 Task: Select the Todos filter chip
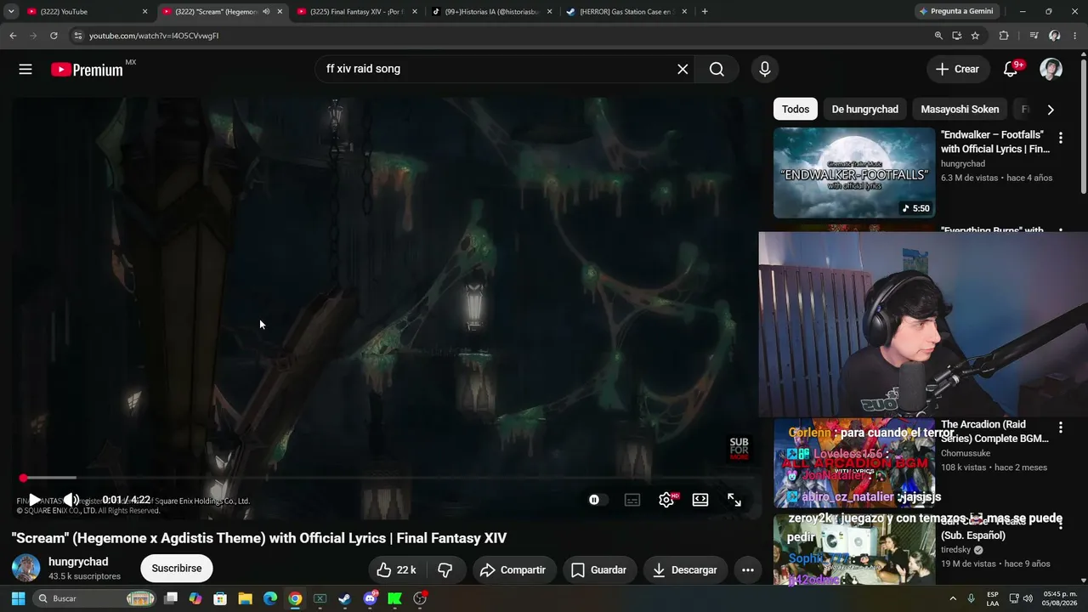pyautogui.click(x=796, y=109)
